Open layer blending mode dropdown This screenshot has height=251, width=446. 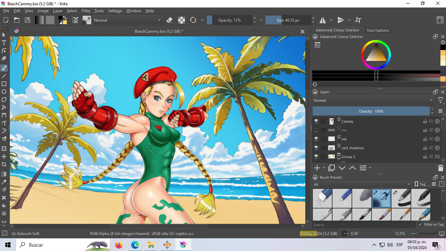click(x=373, y=100)
